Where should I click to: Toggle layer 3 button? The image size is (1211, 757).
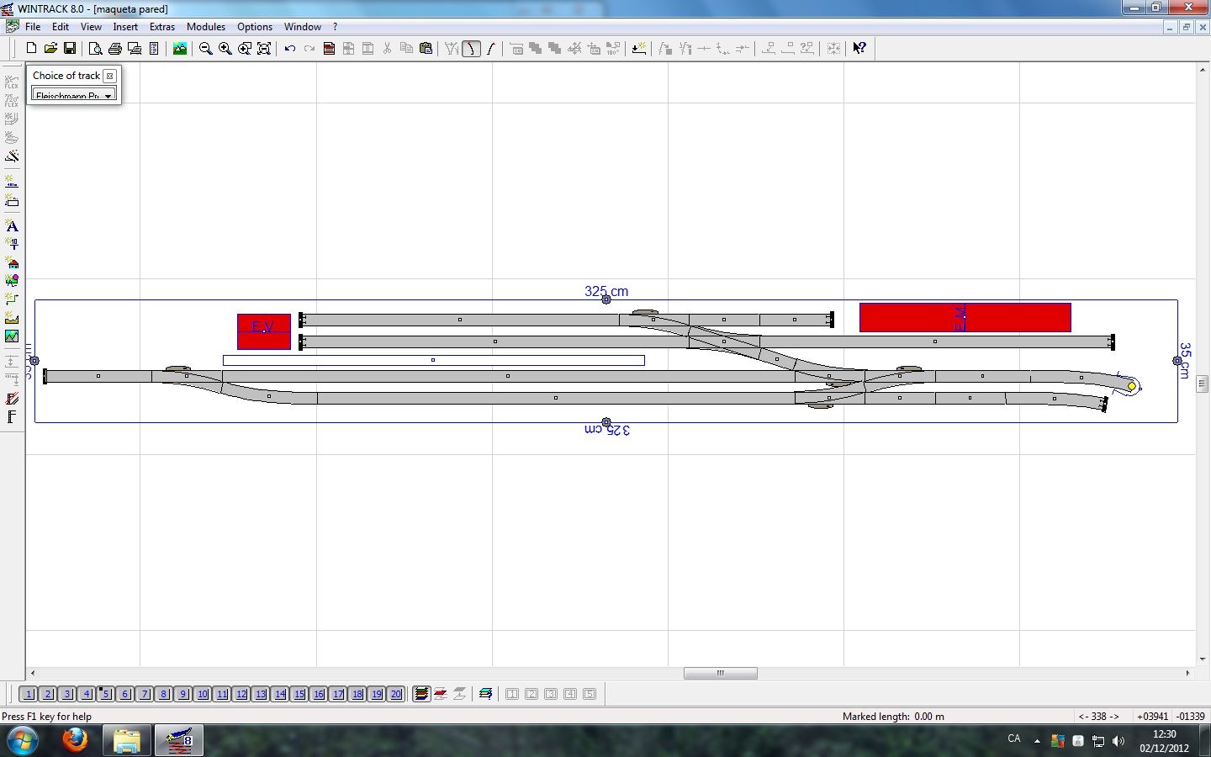(67, 694)
